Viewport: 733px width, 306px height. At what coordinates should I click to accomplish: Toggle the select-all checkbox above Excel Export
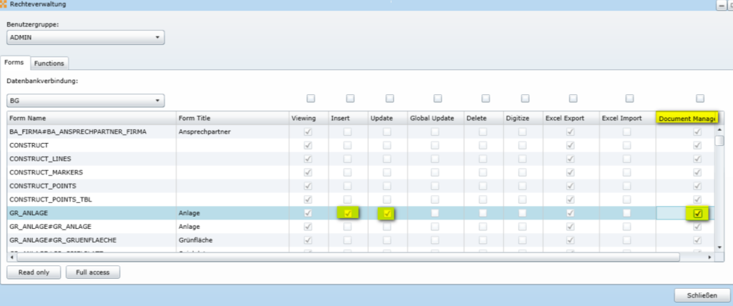(x=571, y=99)
